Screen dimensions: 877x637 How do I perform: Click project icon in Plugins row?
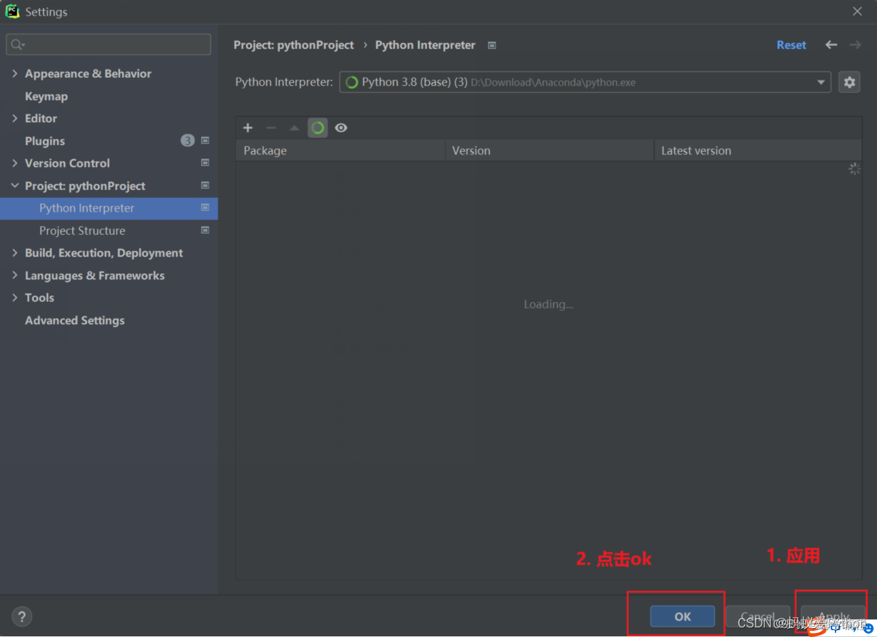[205, 140]
